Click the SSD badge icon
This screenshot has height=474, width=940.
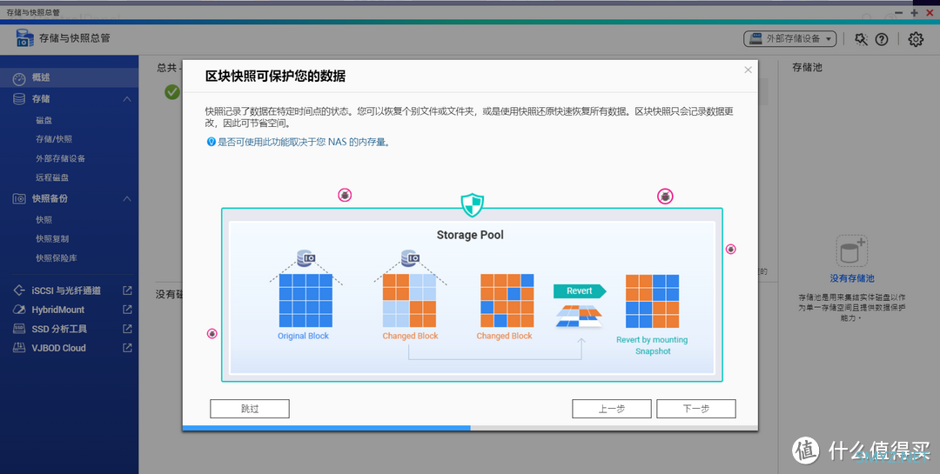19,329
